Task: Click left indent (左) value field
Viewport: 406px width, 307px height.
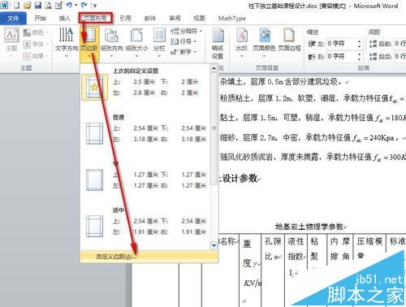Action: pyautogui.click(x=342, y=44)
